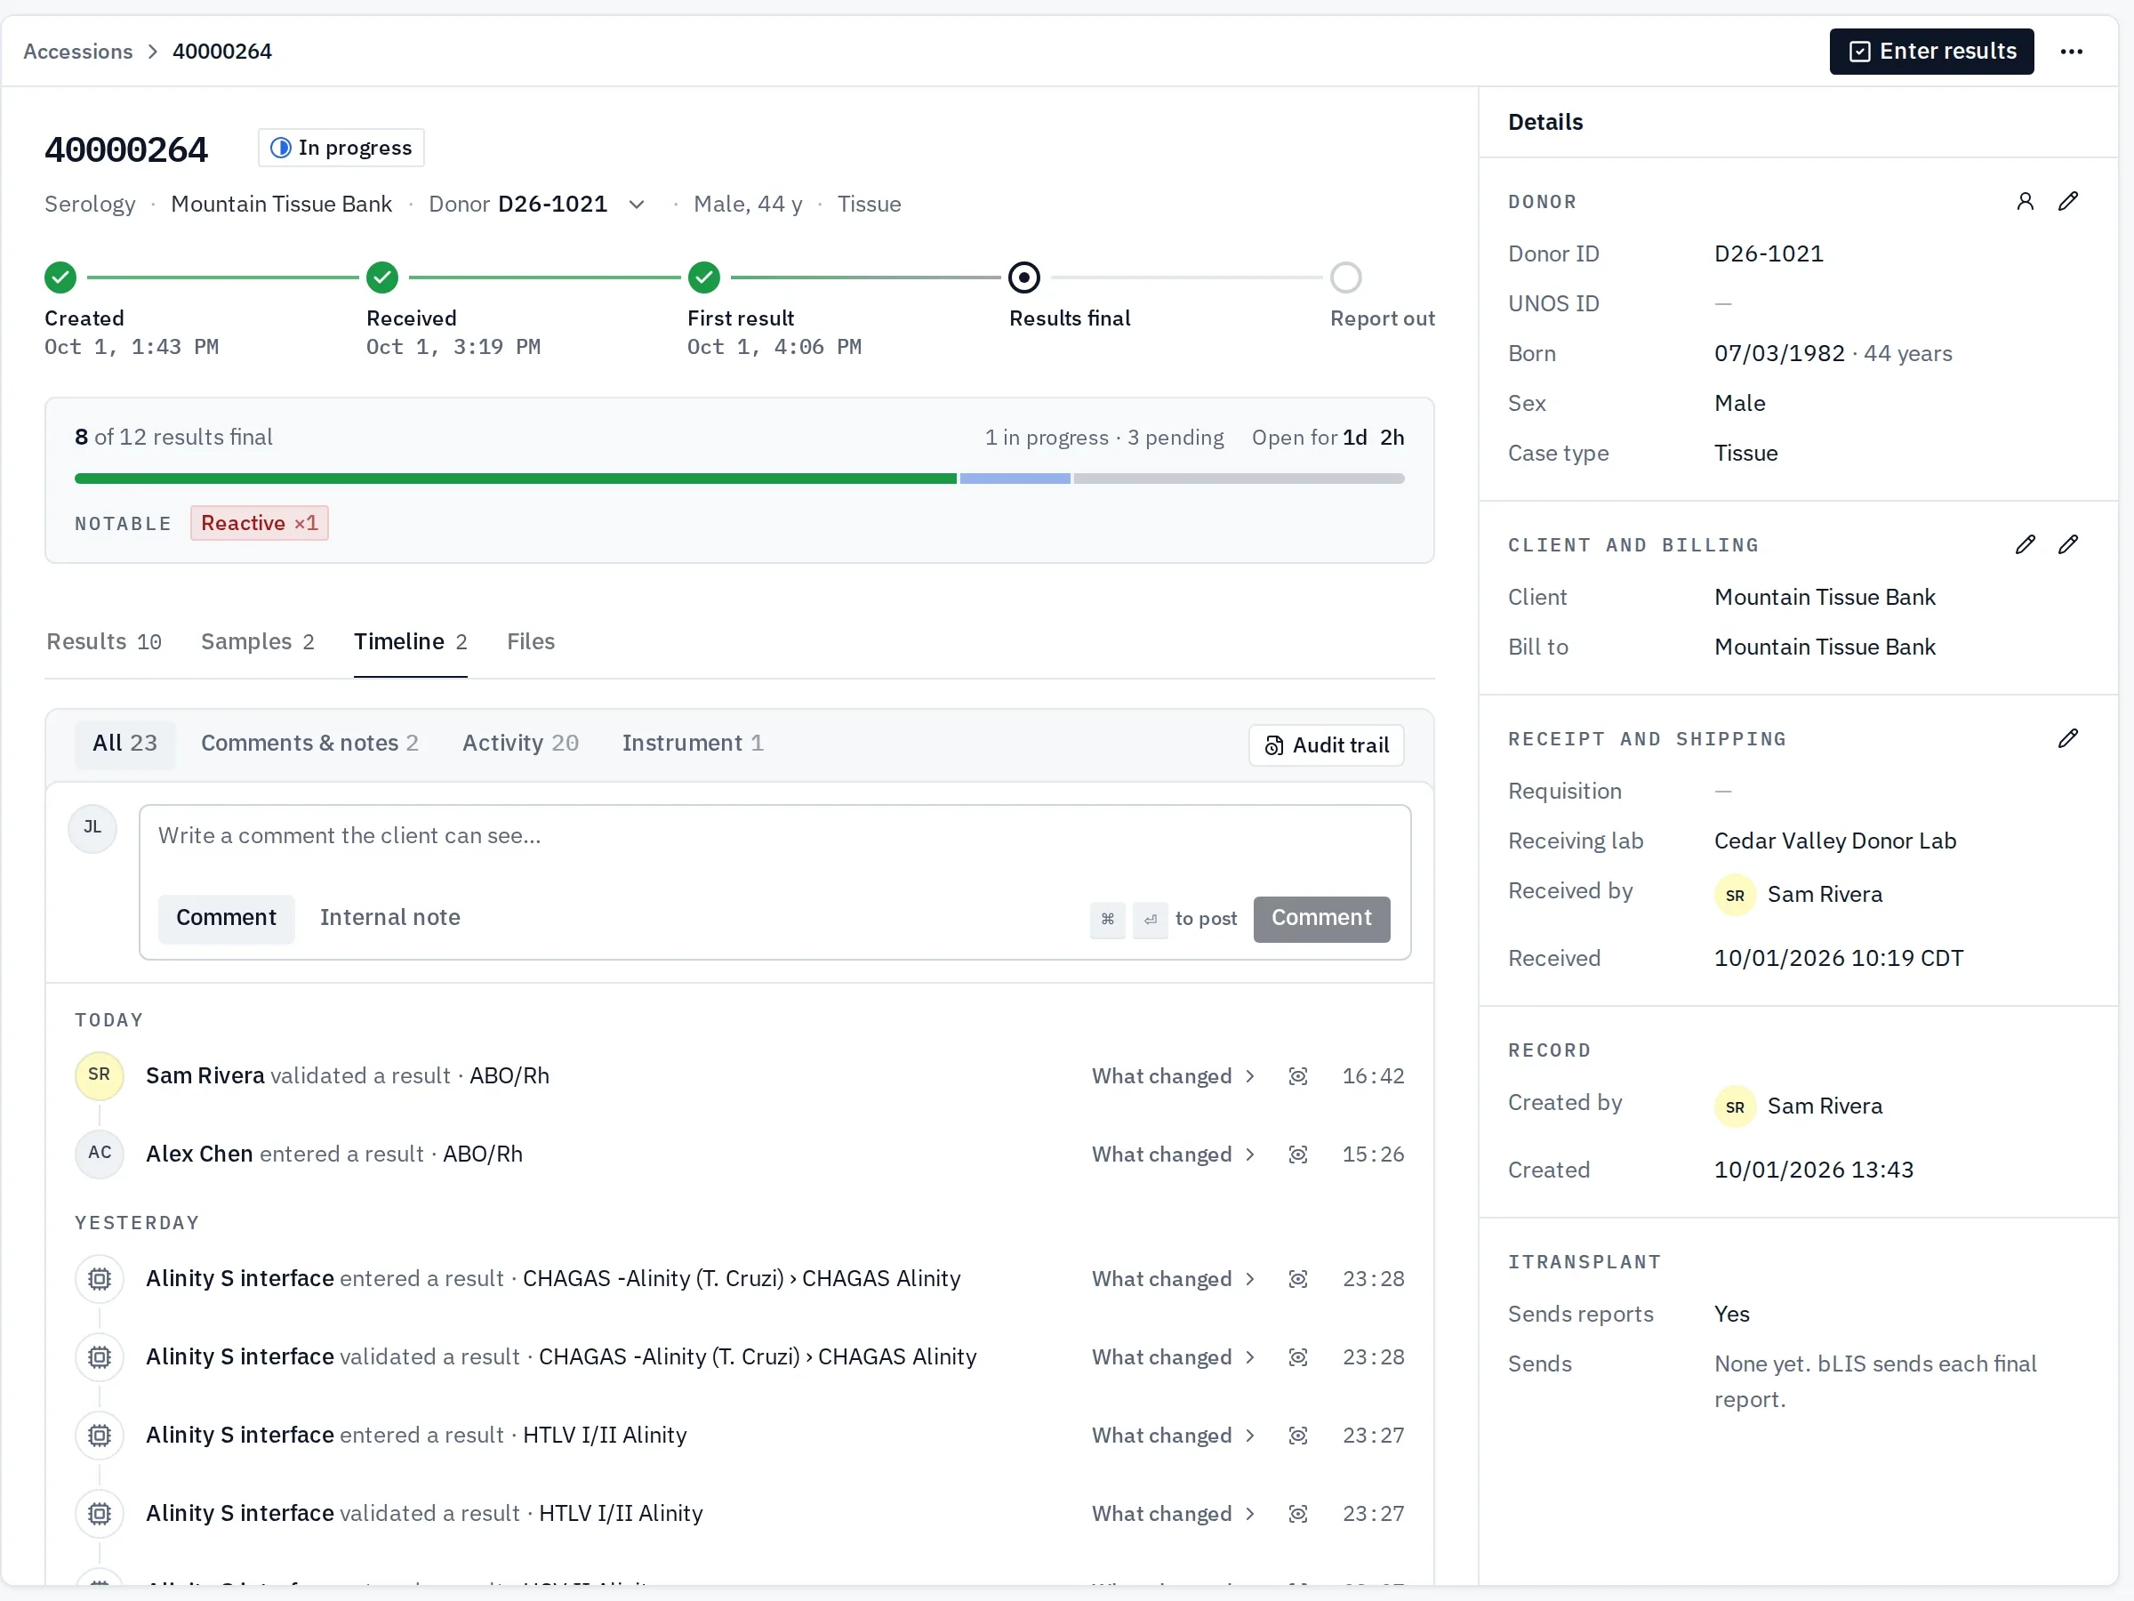Click snapshot icon on Alinity entered CHAGAS row

coord(1297,1279)
